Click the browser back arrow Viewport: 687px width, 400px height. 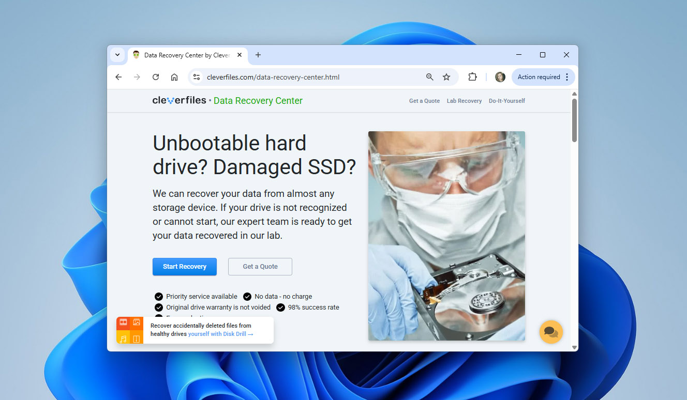tap(118, 77)
